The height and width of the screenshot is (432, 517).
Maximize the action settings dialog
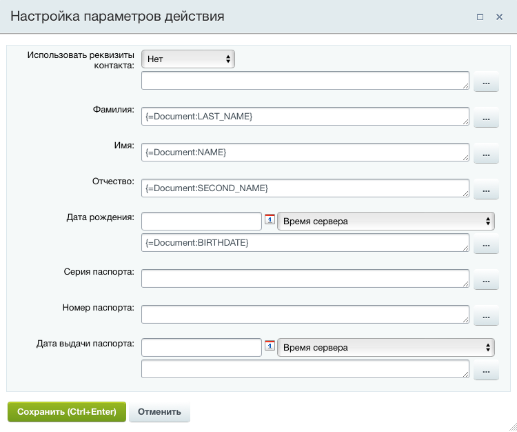pyautogui.click(x=480, y=17)
